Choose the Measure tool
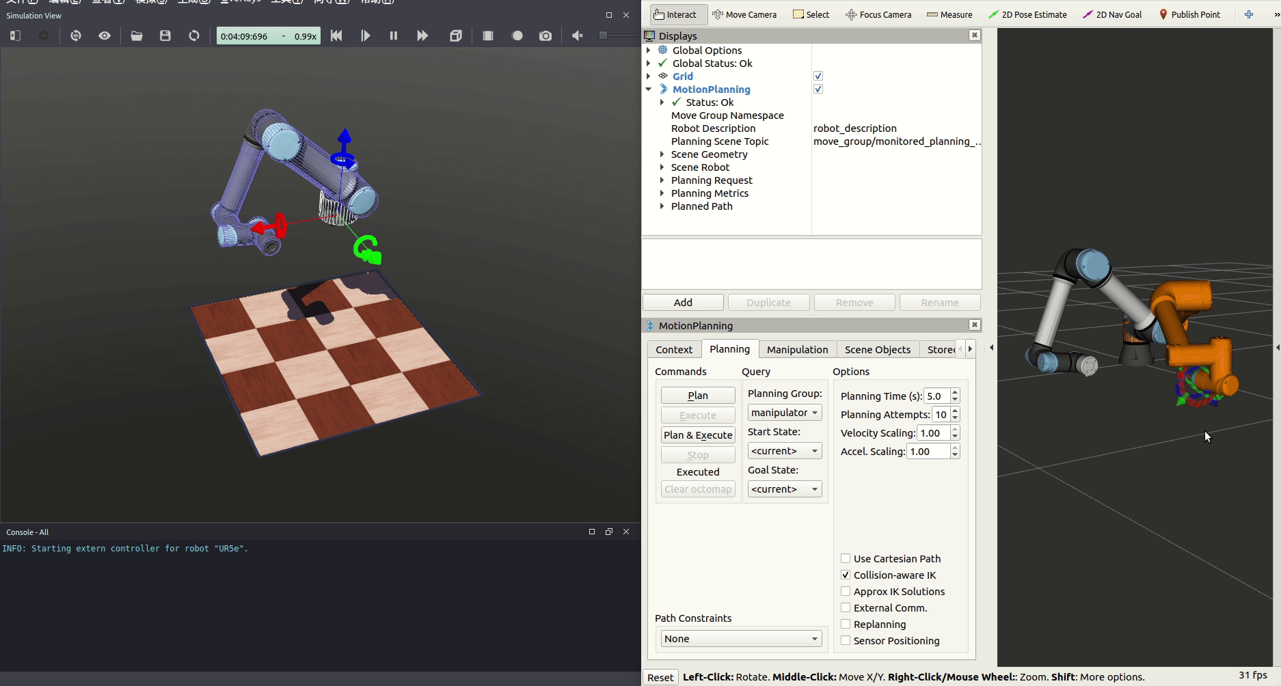This screenshot has width=1281, height=686. tap(949, 14)
